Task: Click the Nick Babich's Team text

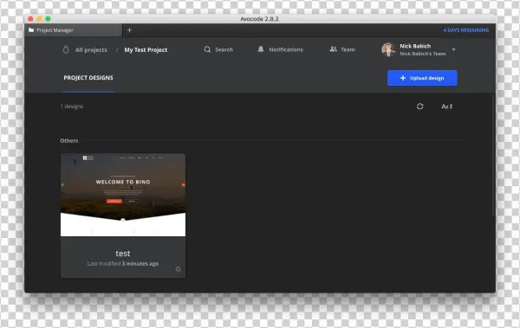Action: pyautogui.click(x=423, y=54)
